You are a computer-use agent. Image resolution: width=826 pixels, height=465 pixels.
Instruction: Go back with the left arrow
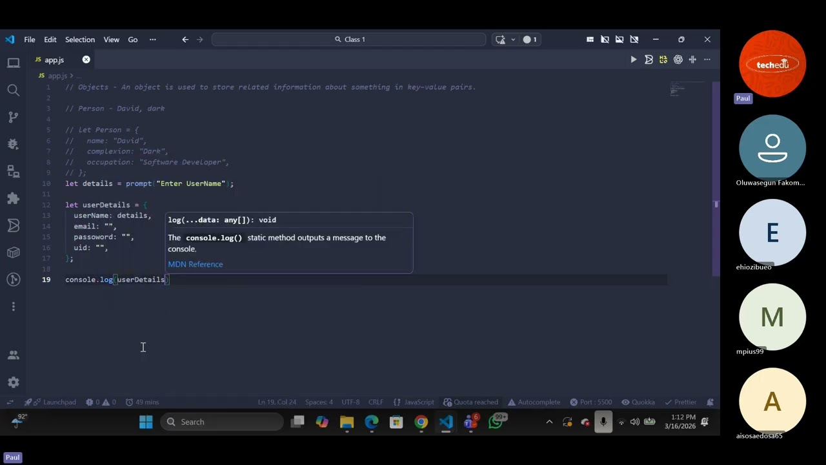(185, 39)
